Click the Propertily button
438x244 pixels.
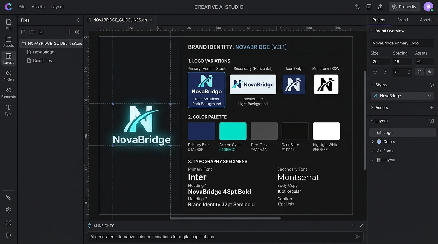pyautogui.click(x=404, y=7)
